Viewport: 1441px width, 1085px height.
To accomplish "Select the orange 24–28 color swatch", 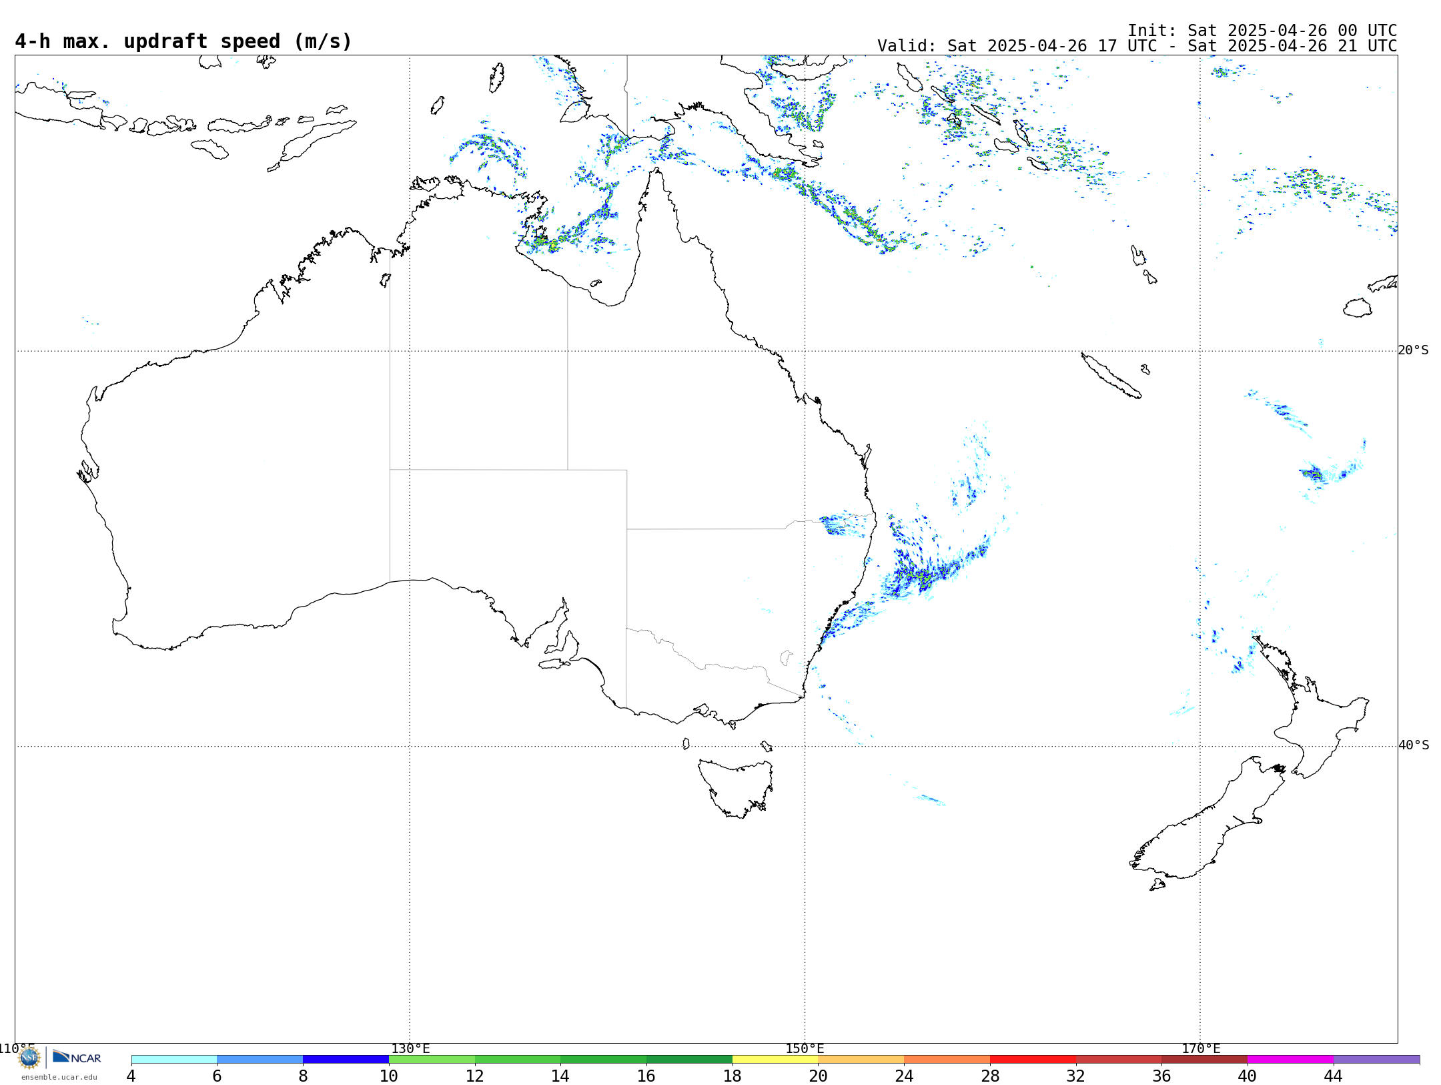I will [x=947, y=1060].
